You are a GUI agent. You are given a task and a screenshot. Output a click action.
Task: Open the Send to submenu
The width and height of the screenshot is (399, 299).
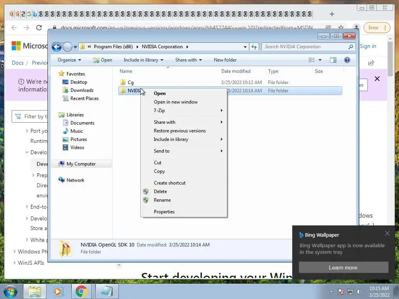coord(184,151)
